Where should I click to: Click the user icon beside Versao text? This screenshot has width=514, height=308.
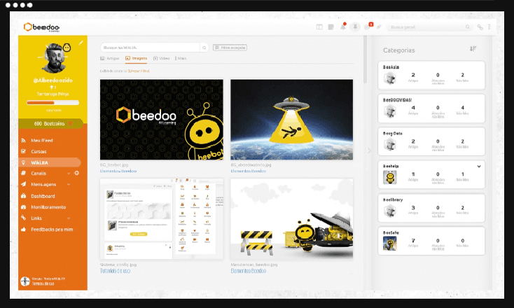pos(25,281)
